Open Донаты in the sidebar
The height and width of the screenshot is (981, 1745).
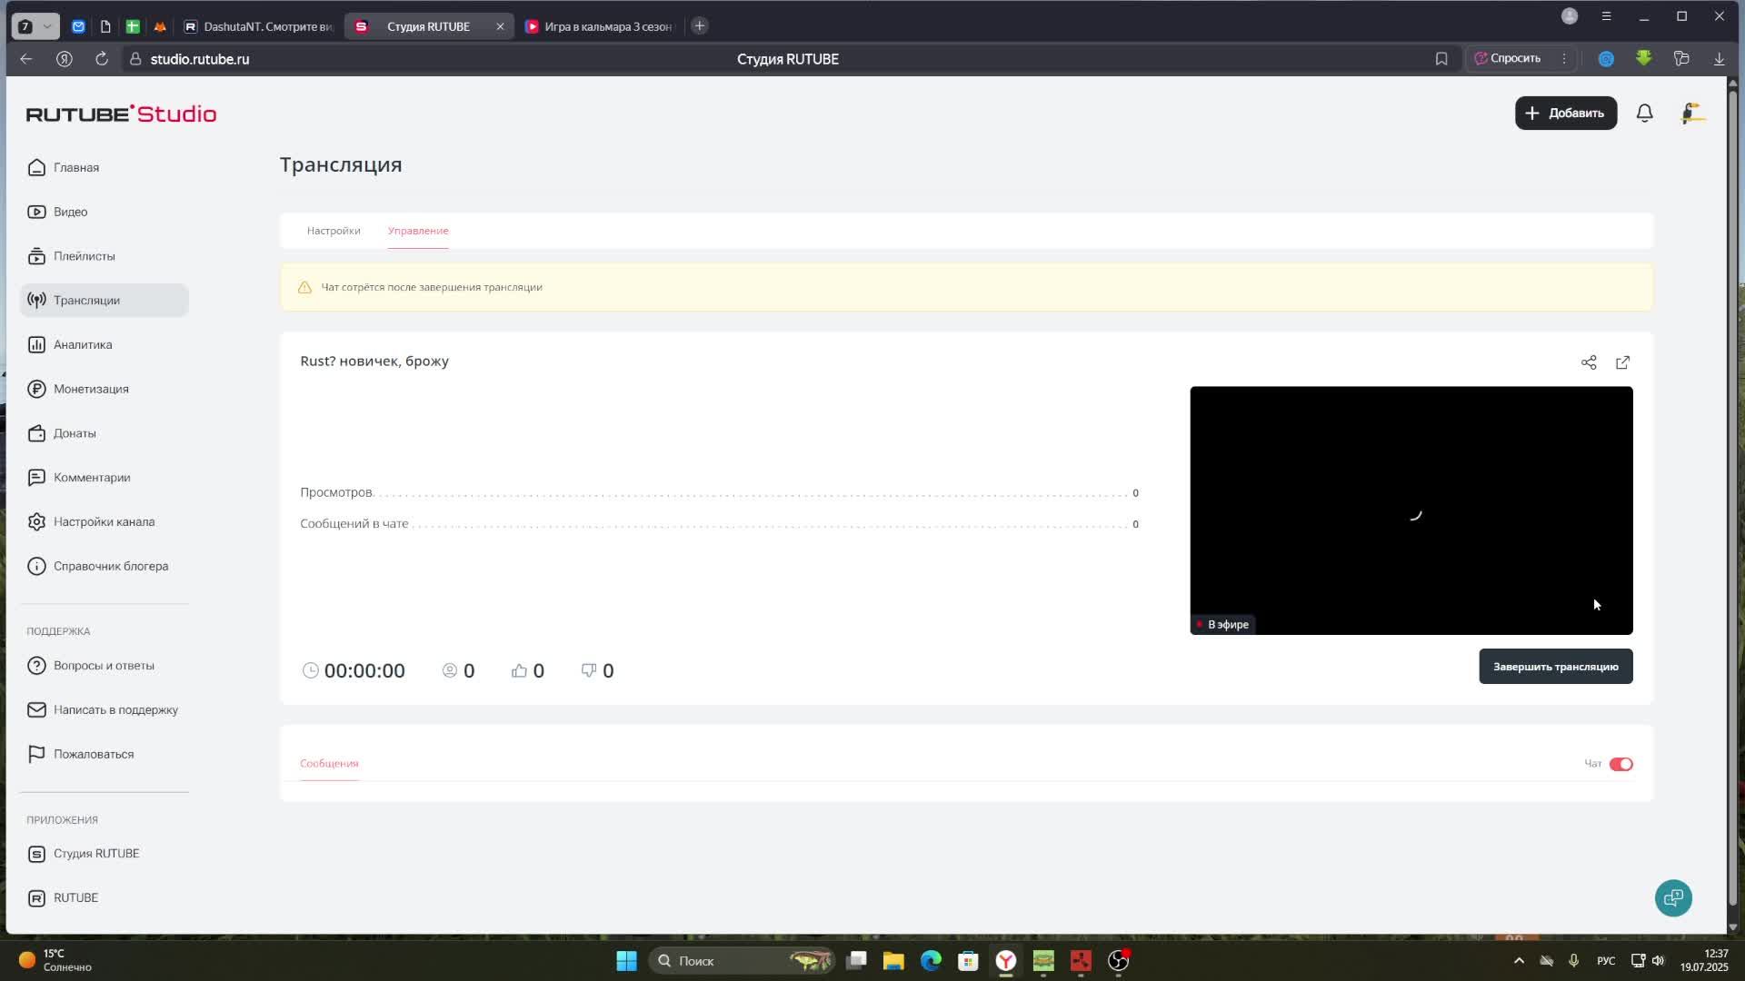click(75, 433)
